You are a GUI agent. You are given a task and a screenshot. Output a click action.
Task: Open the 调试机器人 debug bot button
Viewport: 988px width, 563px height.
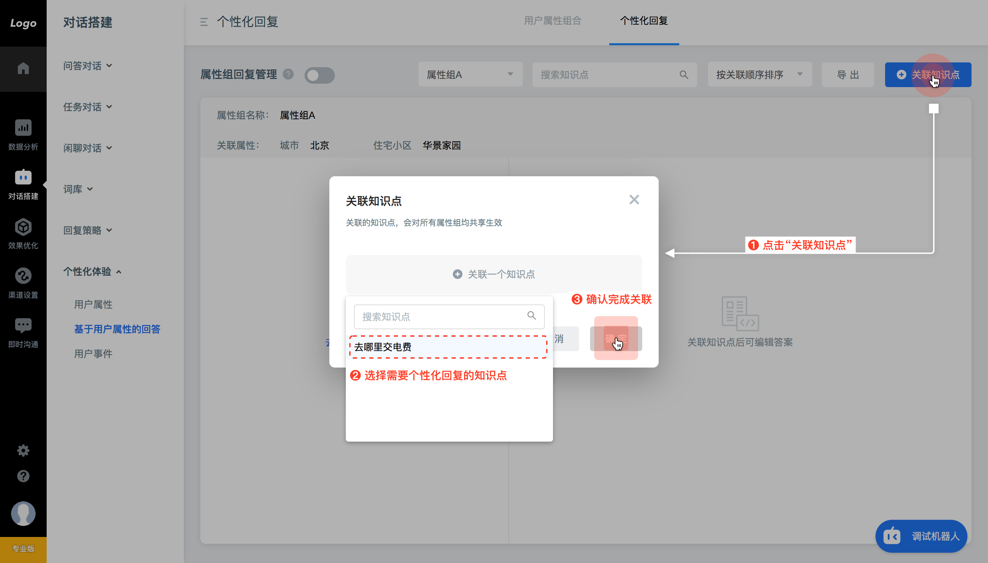[x=921, y=536]
